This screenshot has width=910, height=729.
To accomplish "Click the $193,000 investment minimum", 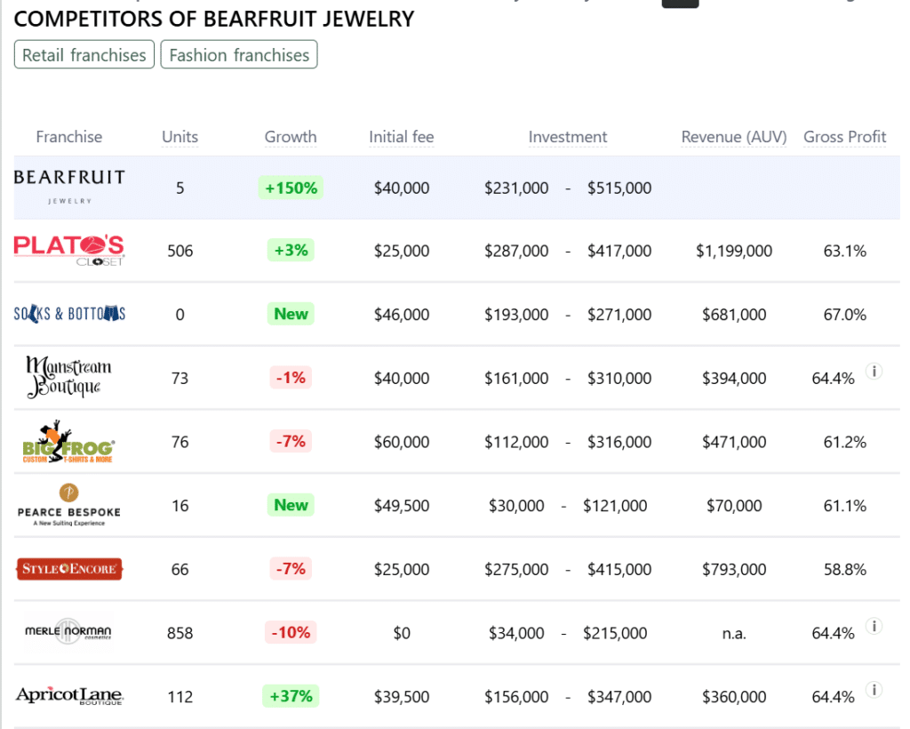I will 516,315.
